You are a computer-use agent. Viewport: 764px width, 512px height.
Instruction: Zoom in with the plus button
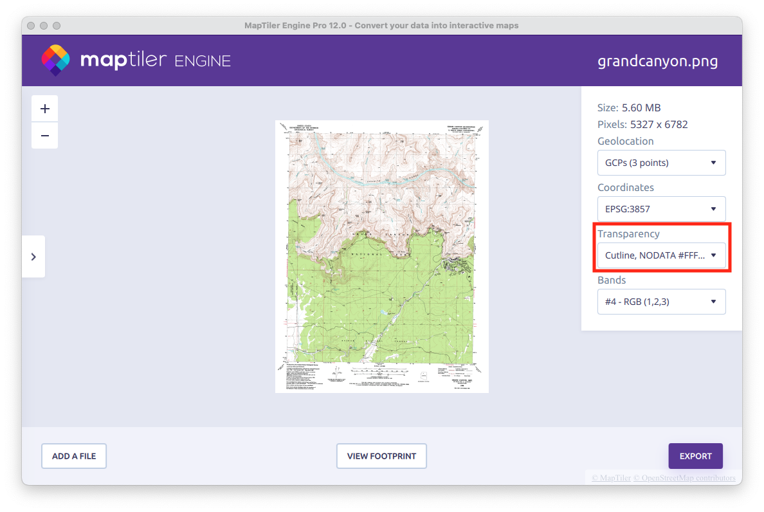45,109
